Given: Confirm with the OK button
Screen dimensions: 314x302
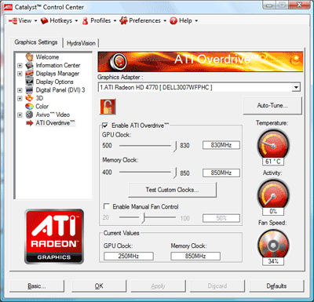Looking at the screenshot, I should 99,286.
